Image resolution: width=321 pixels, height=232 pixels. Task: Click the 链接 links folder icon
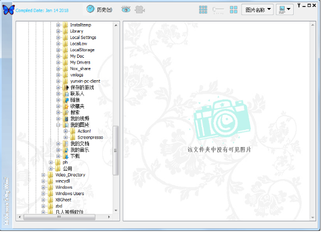(66, 100)
